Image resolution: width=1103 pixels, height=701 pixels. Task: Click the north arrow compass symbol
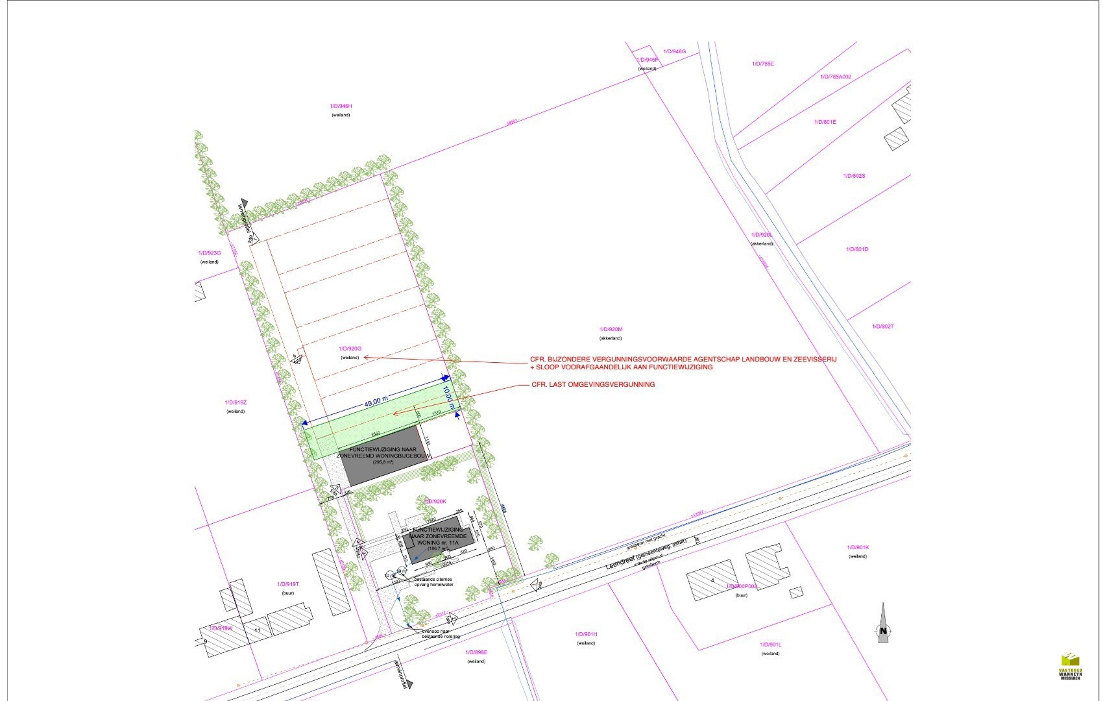click(x=882, y=622)
